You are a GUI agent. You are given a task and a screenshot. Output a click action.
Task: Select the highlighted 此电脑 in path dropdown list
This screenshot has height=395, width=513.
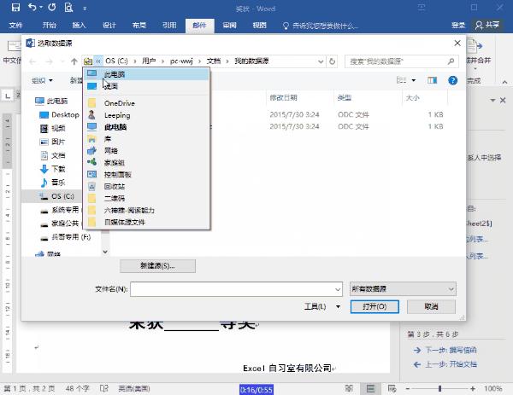coord(146,74)
